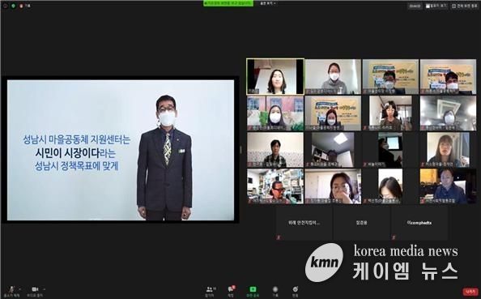Toggle the video camera on or off
The height and width of the screenshot is (299, 481).
pyautogui.click(x=35, y=291)
